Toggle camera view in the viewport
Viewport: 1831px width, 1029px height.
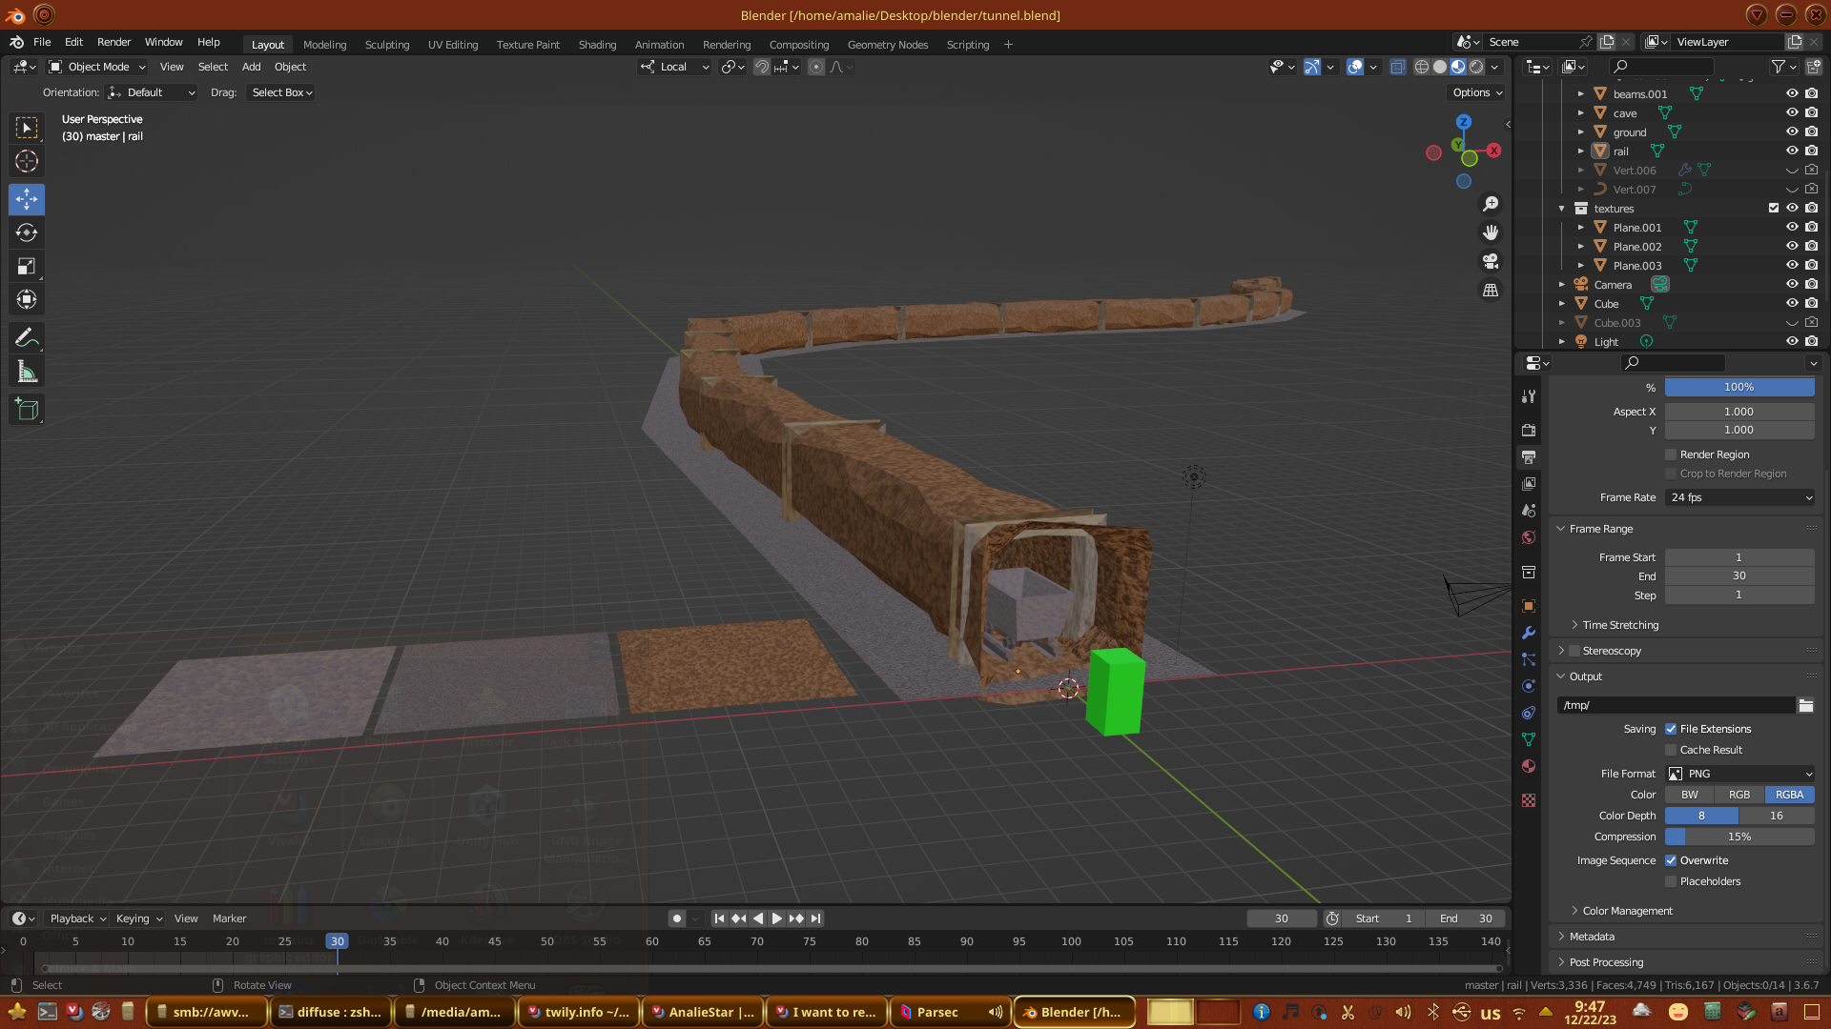click(x=1491, y=261)
